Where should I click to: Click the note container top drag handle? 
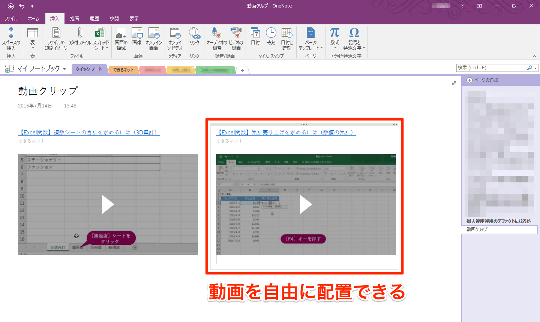(304, 124)
